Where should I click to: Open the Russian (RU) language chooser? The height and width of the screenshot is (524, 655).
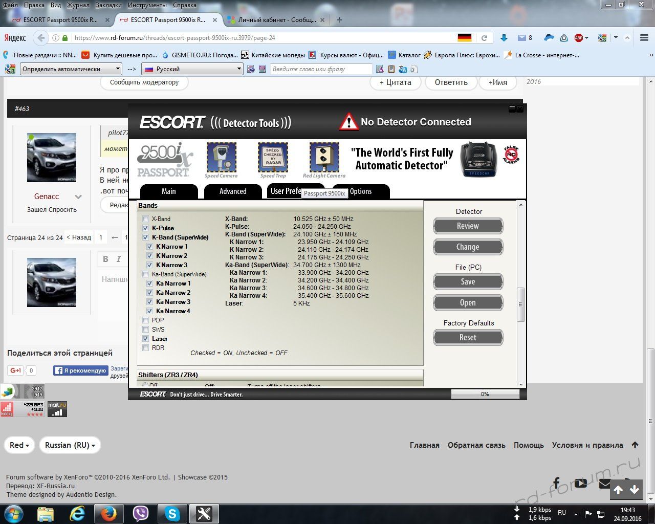click(70, 445)
